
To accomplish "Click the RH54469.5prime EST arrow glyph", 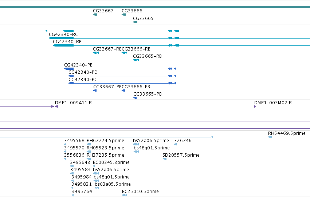I will click(x=270, y=137).
